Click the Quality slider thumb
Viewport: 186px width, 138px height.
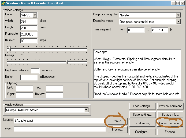tap(67, 62)
